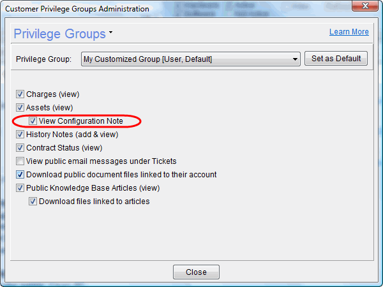Expand the small arrow beside Privilege Groups heading
The width and height of the screenshot is (383, 287).
[x=110, y=32]
